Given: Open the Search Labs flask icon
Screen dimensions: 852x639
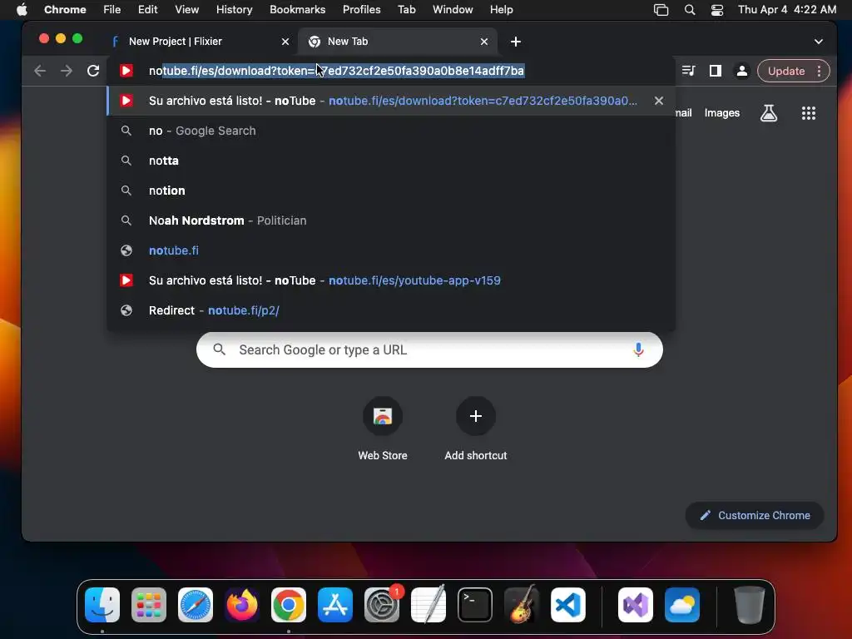Looking at the screenshot, I should coord(768,113).
